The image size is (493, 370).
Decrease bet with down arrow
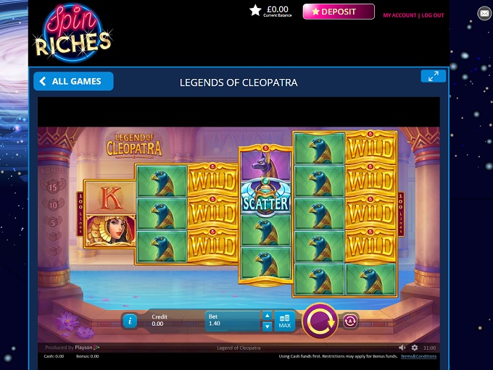point(267,327)
